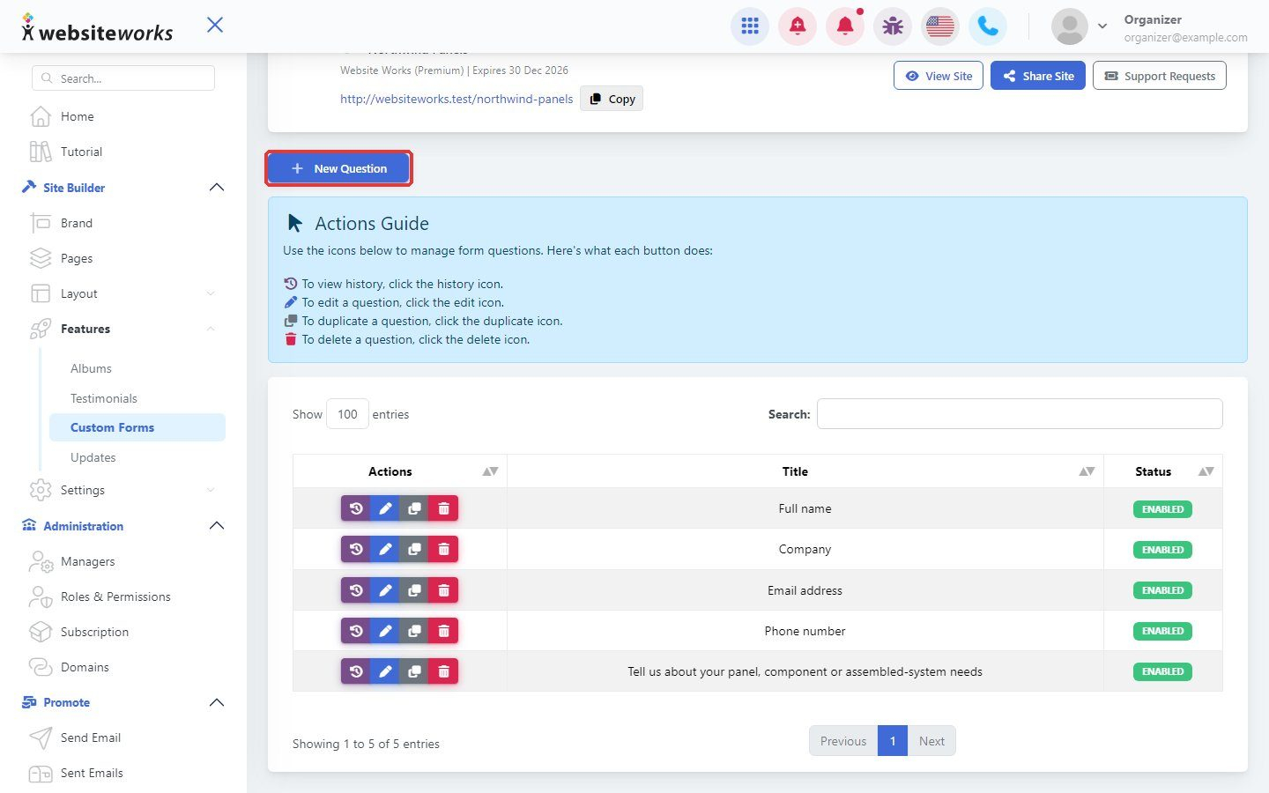Click the View Site button
This screenshot has height=793, width=1269.
[939, 76]
